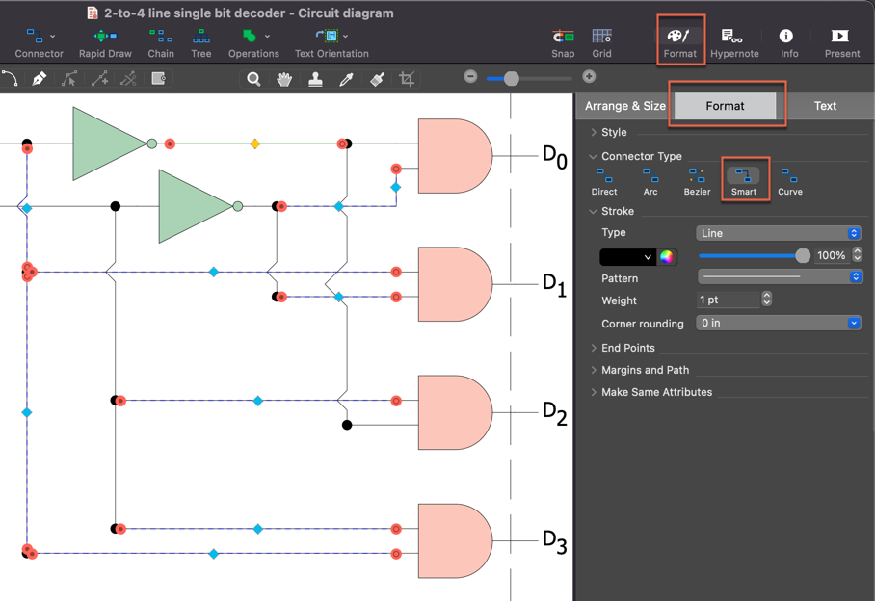The image size is (875, 601).
Task: Collapse the Stroke section
Action: (594, 211)
